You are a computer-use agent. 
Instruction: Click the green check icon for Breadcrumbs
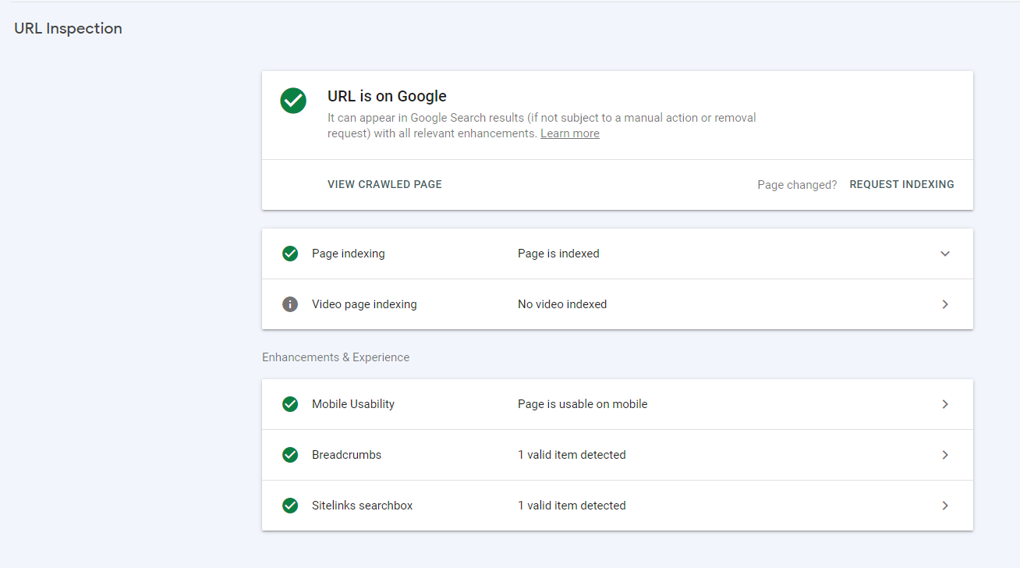(x=290, y=455)
